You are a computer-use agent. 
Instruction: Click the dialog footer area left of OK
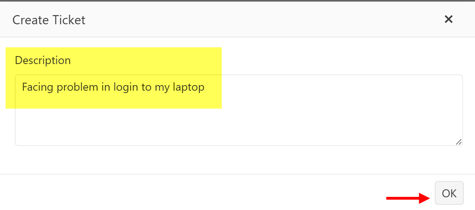(199, 193)
